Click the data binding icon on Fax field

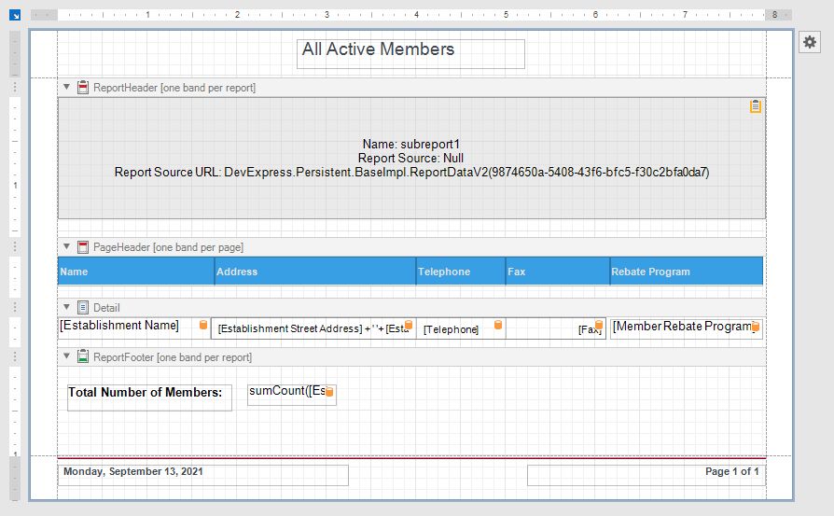click(599, 326)
